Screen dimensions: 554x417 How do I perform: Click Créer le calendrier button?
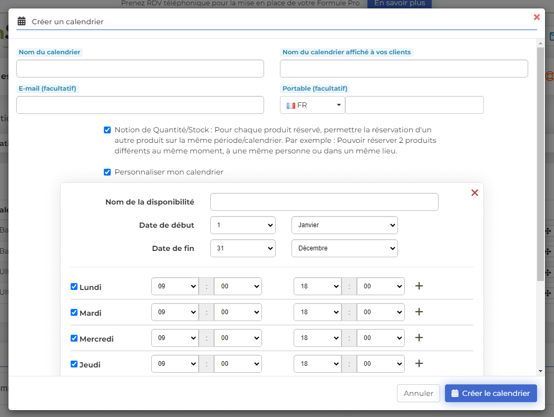(491, 393)
